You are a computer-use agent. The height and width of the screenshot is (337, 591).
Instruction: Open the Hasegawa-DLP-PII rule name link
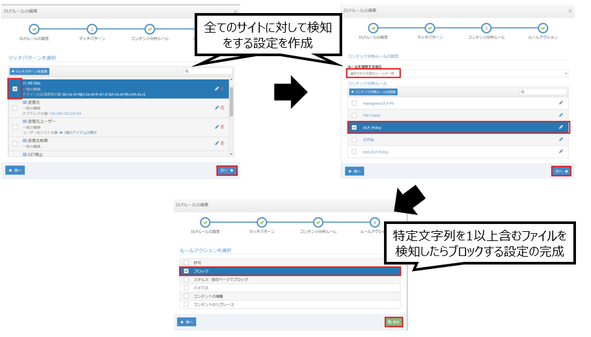[378, 103]
